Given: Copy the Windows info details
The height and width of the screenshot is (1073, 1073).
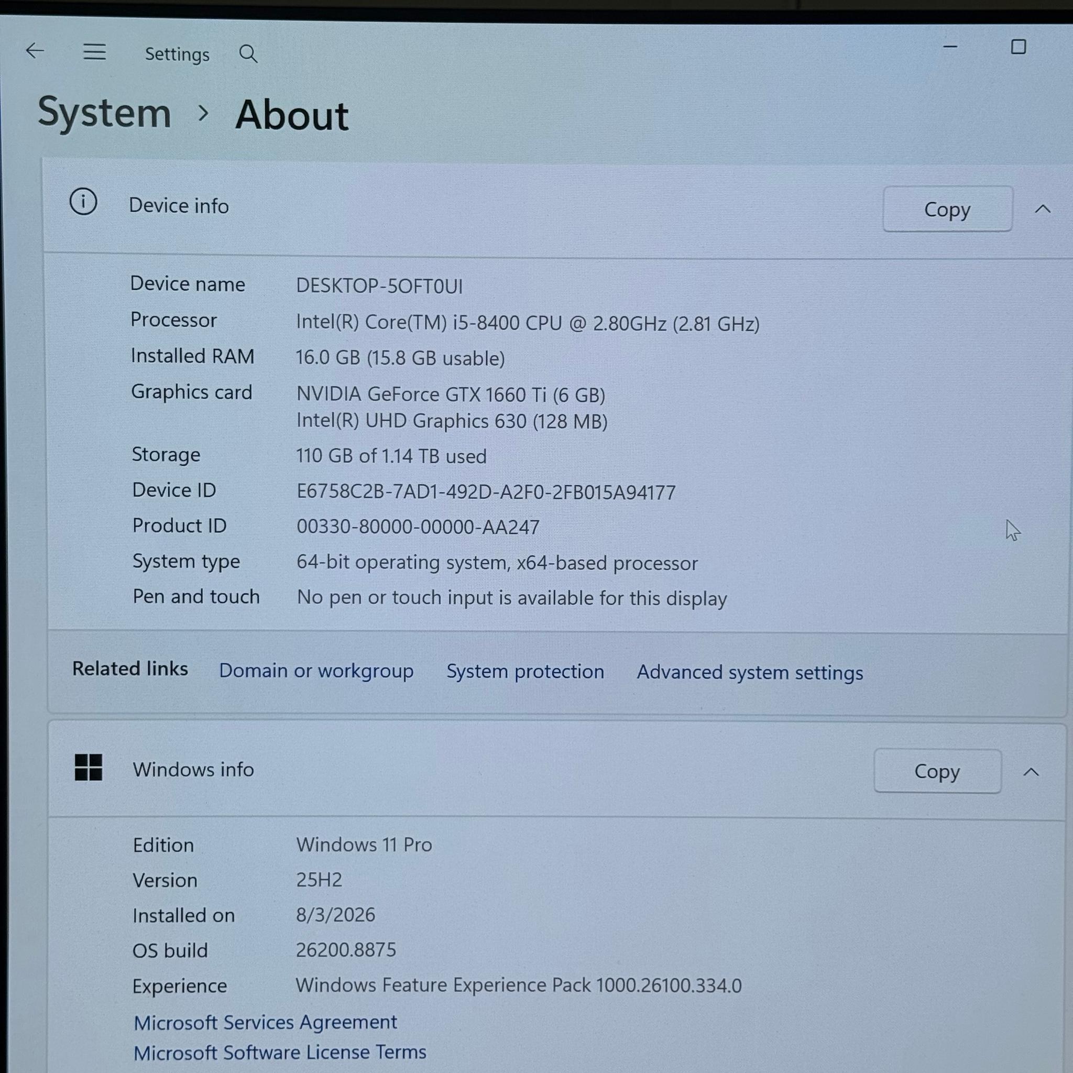Looking at the screenshot, I should (x=937, y=771).
